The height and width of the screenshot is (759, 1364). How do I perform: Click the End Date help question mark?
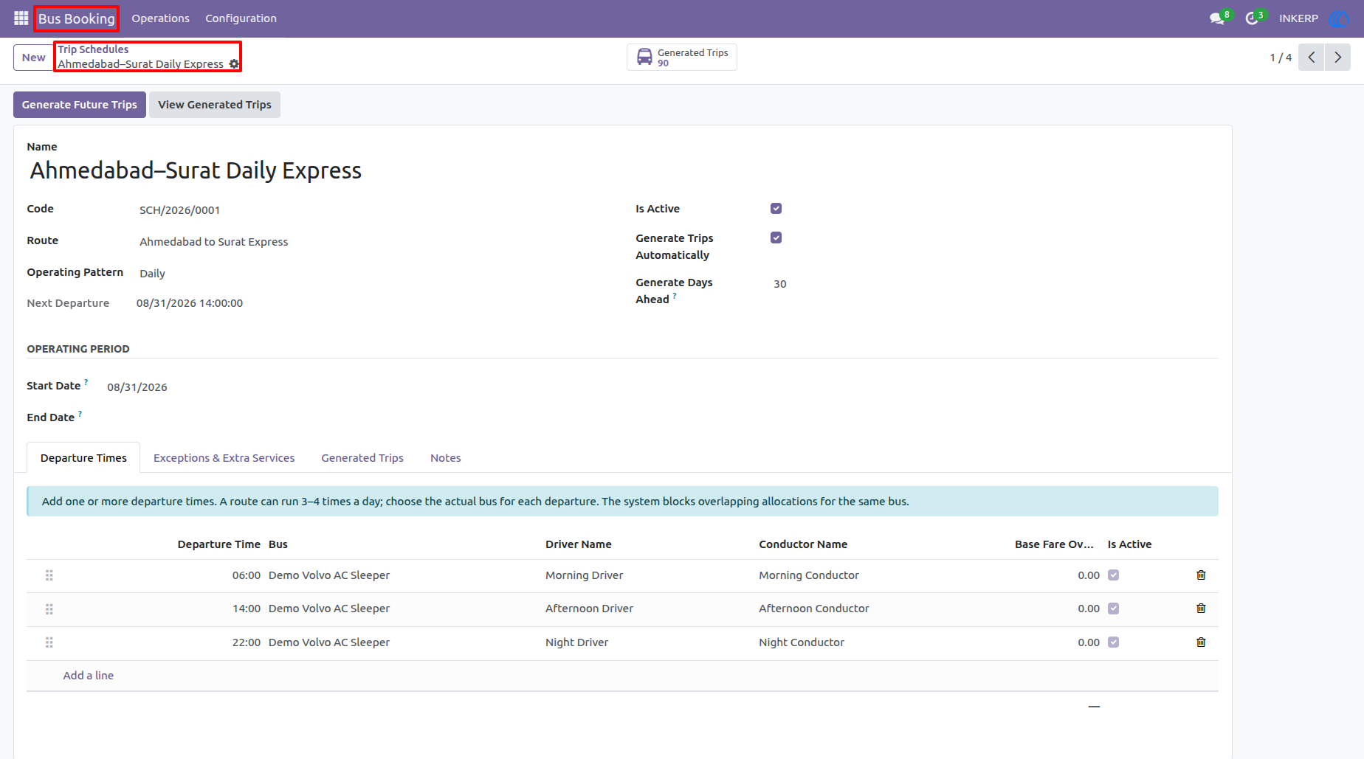[80, 414]
